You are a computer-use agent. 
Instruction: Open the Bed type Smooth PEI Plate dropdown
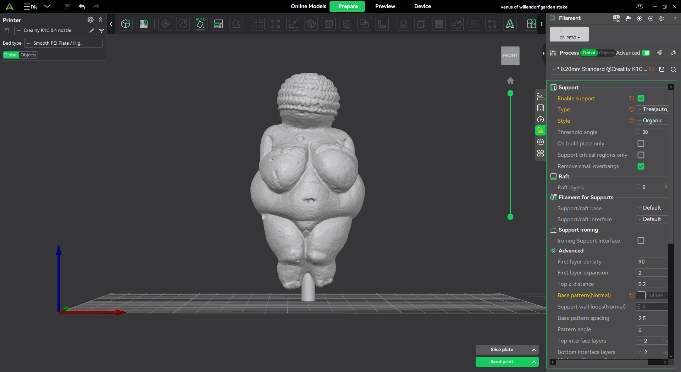tap(63, 43)
